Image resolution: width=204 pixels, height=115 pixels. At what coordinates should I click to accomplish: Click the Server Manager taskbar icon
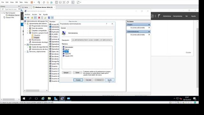pos(56,98)
